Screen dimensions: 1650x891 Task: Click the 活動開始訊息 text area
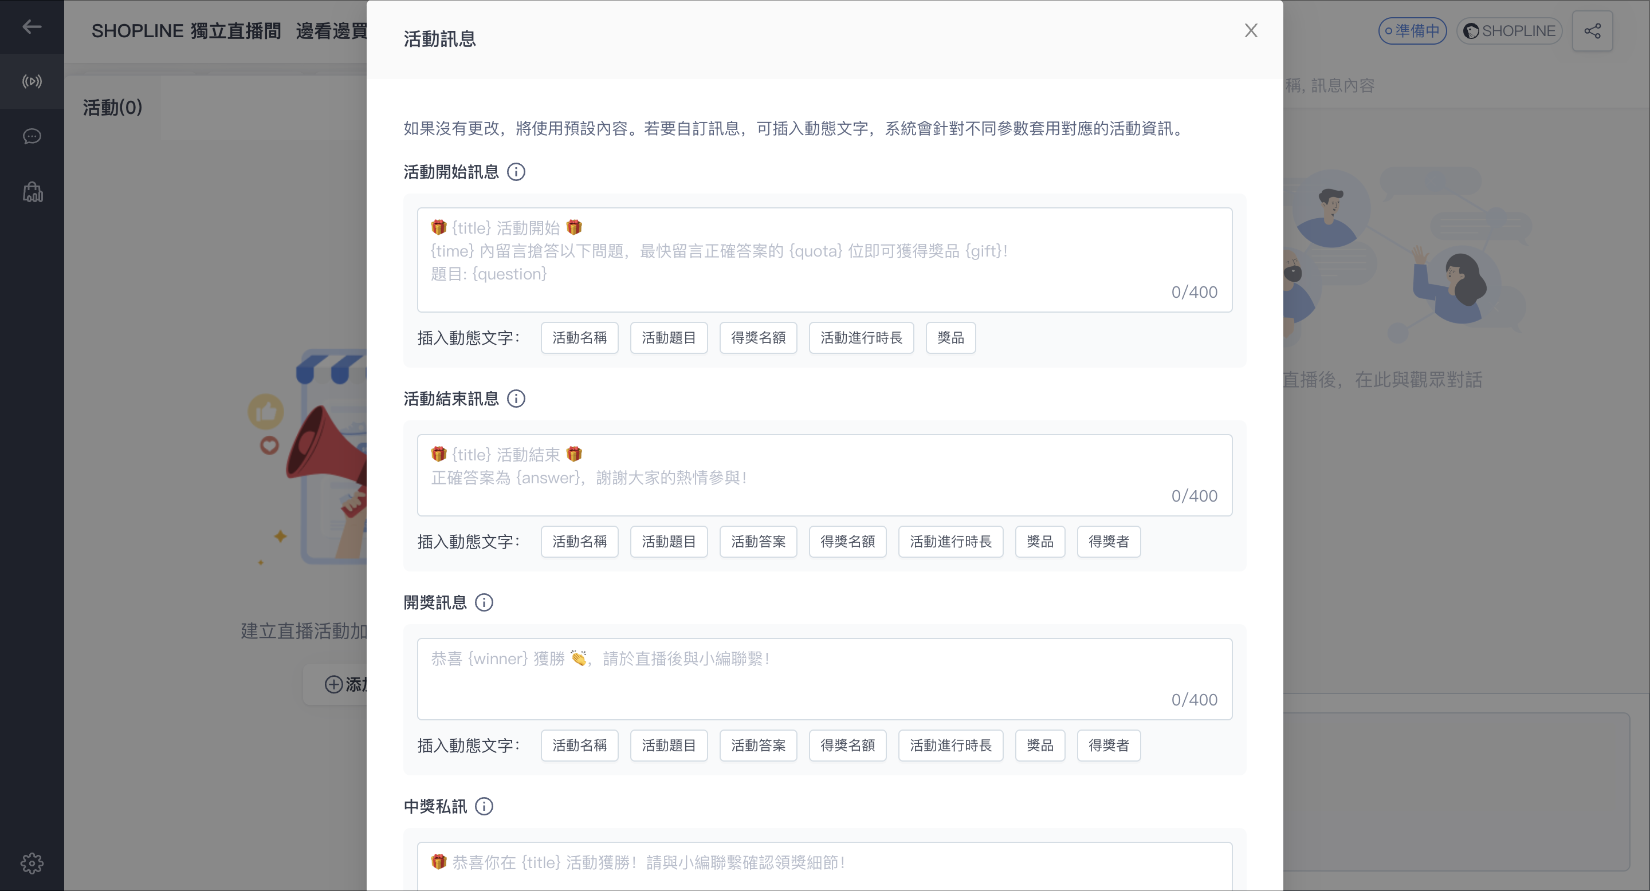pos(824,260)
